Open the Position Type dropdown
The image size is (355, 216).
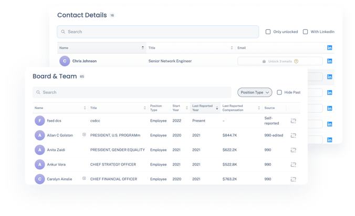255,92
